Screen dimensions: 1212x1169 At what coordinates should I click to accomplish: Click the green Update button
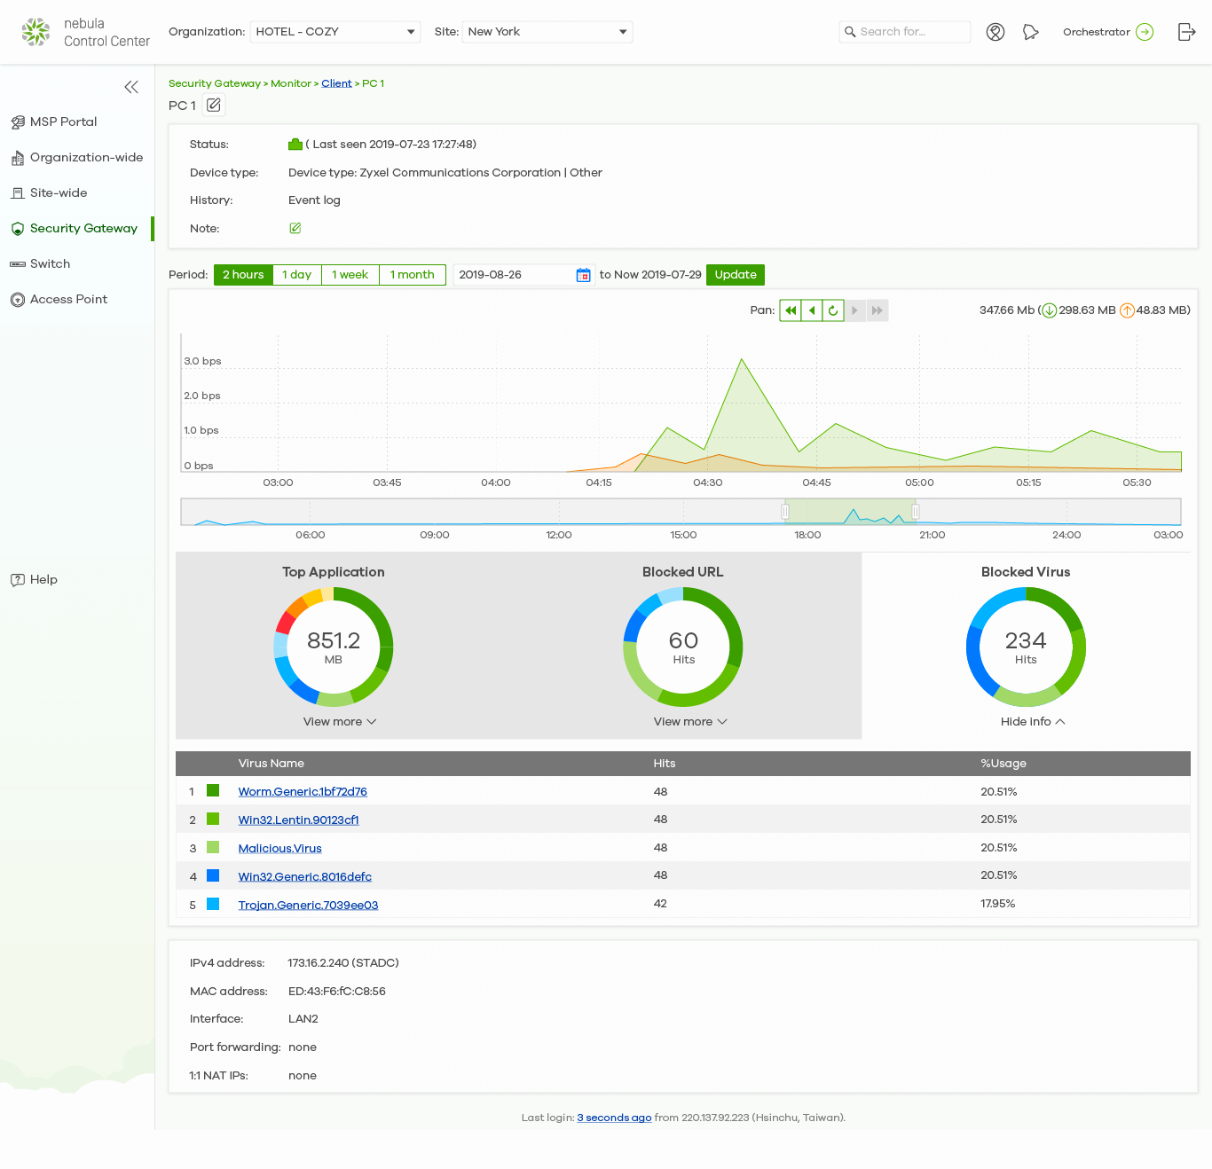[735, 275]
